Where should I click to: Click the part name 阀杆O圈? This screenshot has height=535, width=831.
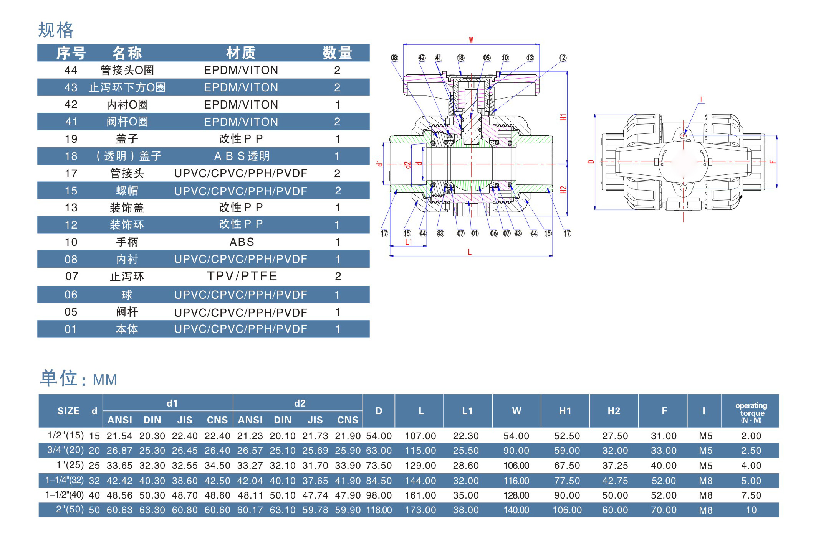click(127, 122)
